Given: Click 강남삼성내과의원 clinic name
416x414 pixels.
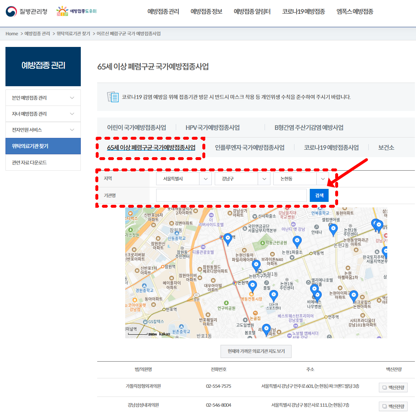Looking at the screenshot, I should click(143, 405).
